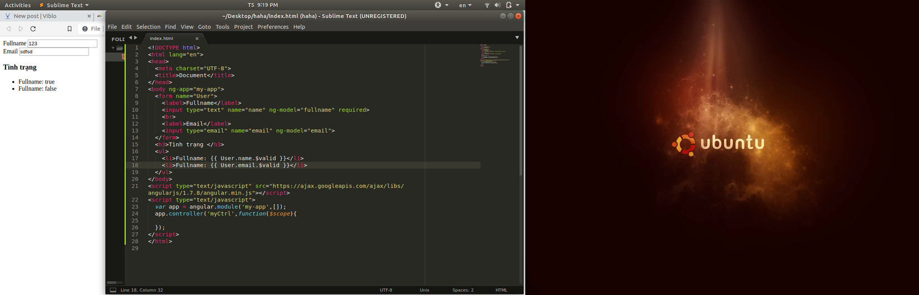Open the tab list dropdown arrow

pyautogui.click(x=517, y=38)
